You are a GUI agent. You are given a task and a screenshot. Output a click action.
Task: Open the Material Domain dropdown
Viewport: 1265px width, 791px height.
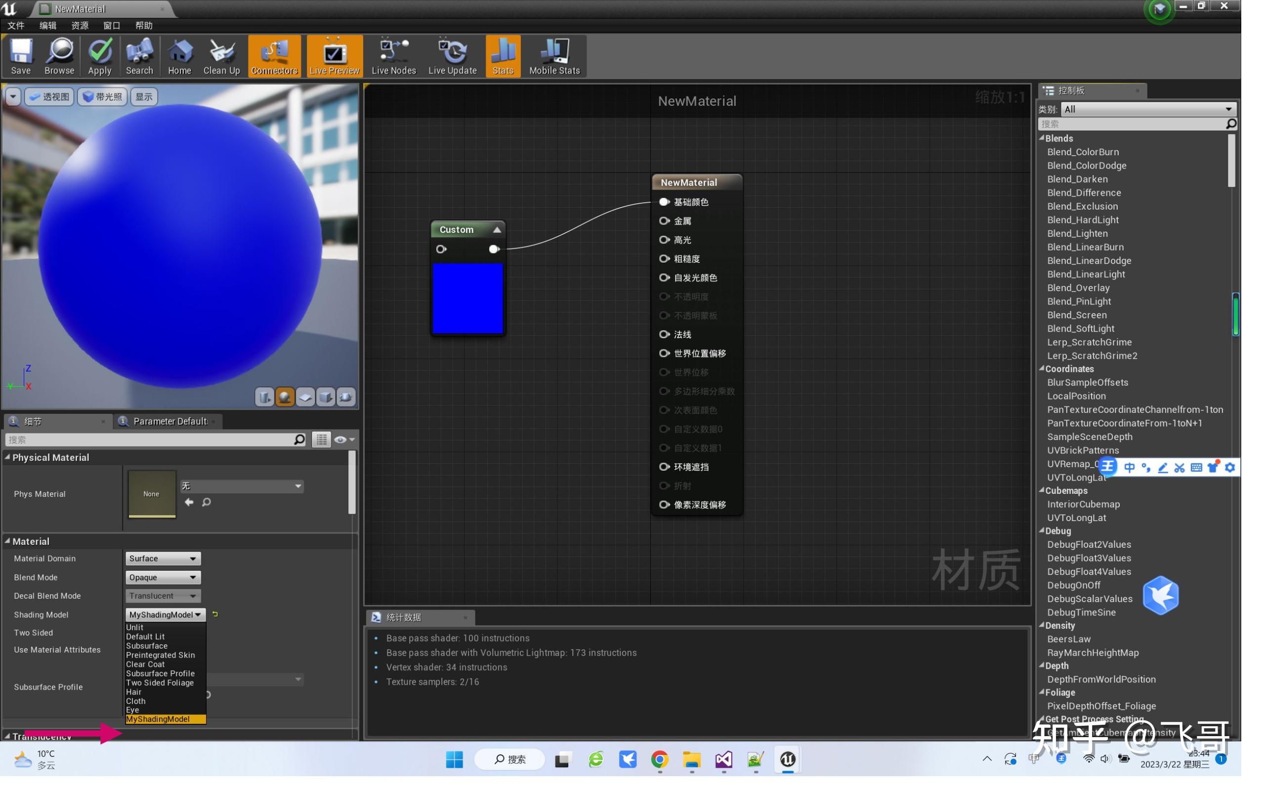tap(163, 558)
